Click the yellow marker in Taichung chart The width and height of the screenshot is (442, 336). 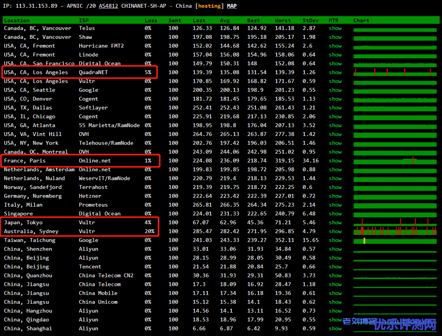[364, 241]
